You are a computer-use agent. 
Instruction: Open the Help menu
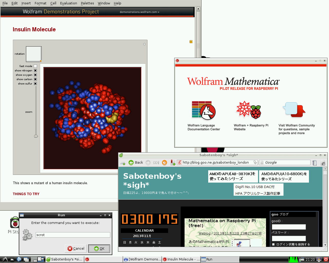tap(117, 3)
